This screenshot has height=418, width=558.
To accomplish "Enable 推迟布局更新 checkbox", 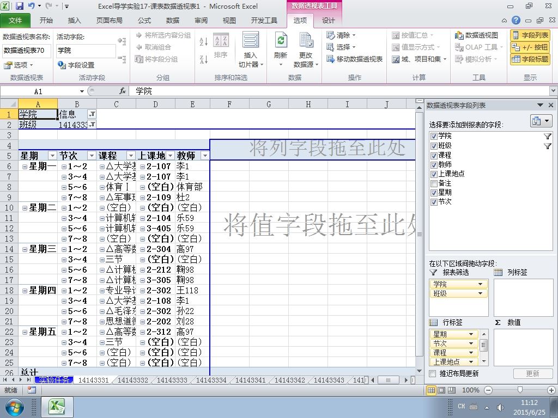I will [432, 373].
